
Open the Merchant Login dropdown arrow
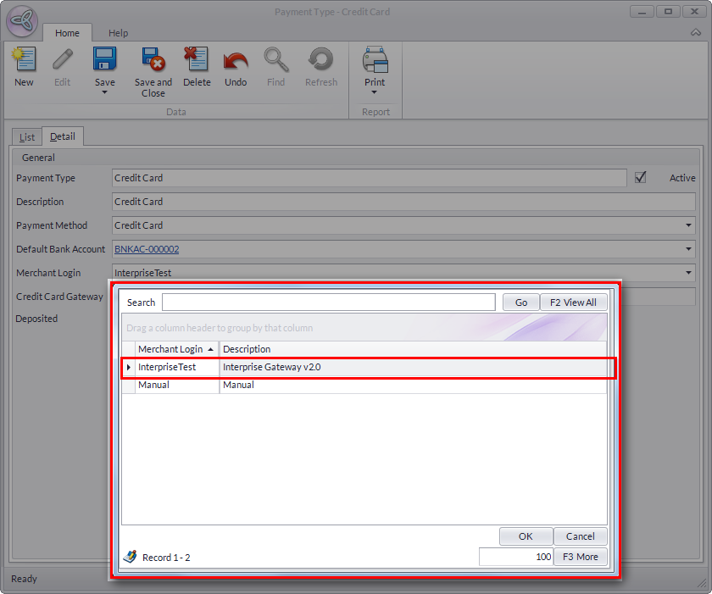point(688,273)
